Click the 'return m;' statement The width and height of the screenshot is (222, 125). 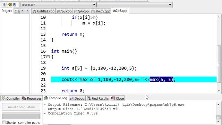pyautogui.click(x=73, y=34)
